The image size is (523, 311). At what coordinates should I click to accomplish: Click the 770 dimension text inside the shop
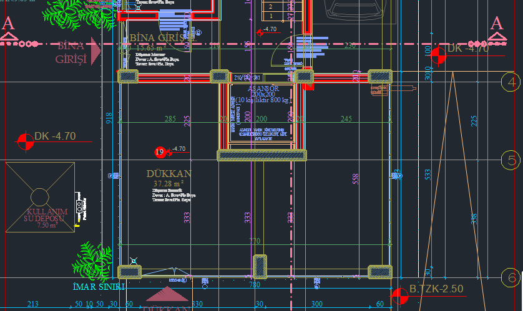coord(254,241)
